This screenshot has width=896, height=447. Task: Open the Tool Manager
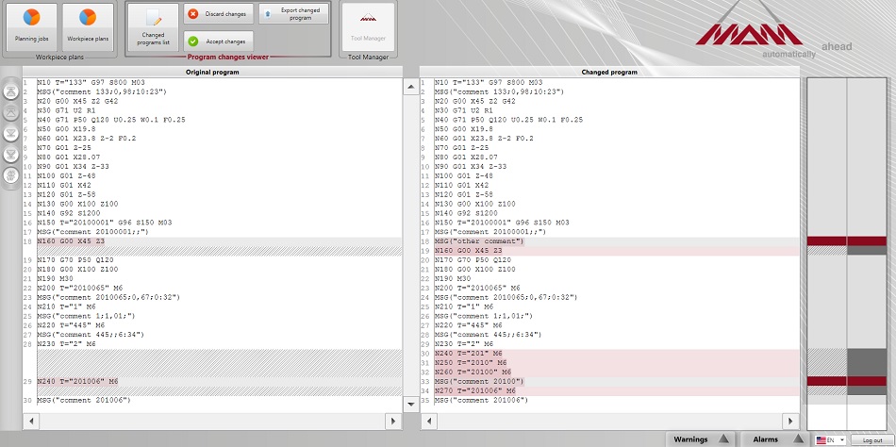tap(368, 26)
